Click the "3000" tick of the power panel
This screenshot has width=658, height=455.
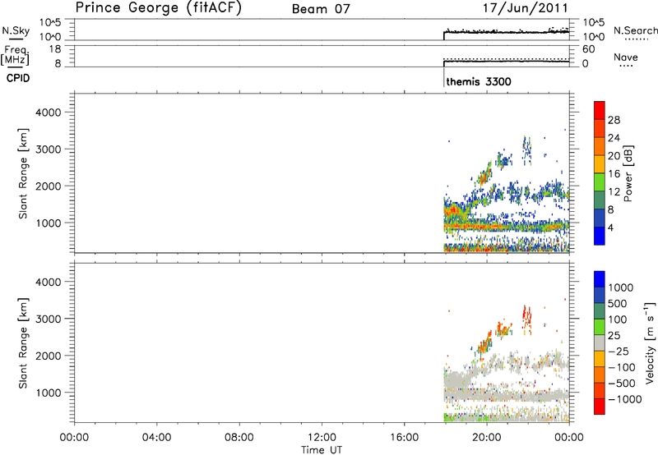[49, 149]
